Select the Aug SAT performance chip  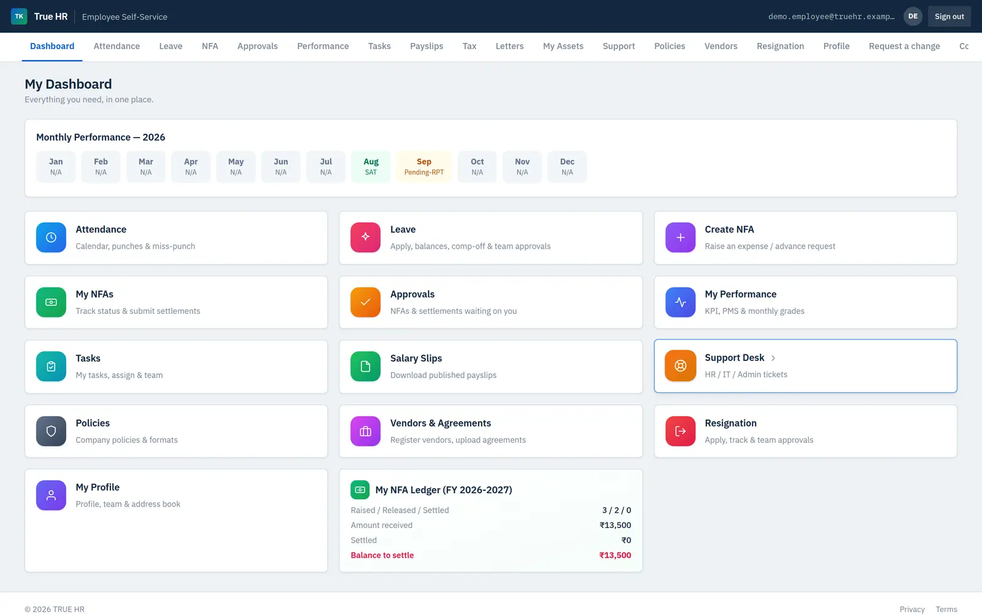371,166
